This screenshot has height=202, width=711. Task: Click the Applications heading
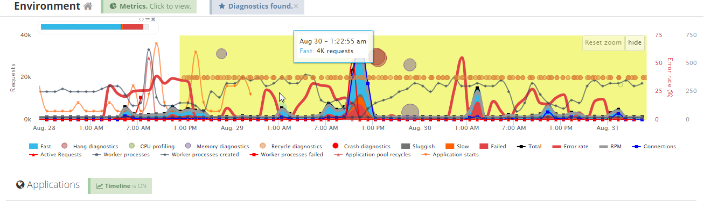(53, 185)
